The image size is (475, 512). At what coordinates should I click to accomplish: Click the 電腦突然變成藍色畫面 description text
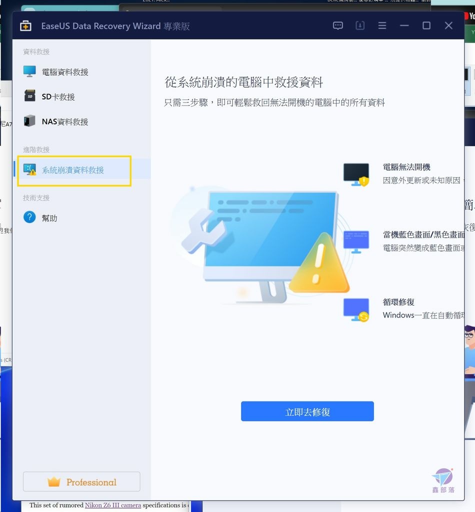[423, 248]
